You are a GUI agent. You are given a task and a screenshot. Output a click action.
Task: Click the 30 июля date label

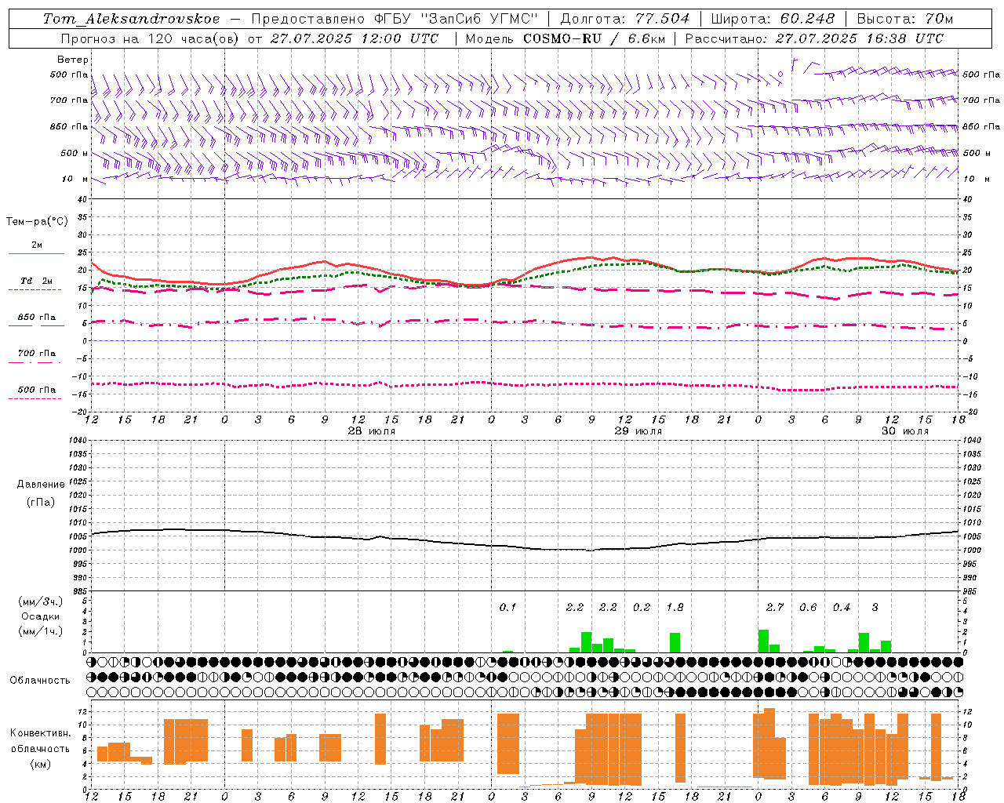905,431
